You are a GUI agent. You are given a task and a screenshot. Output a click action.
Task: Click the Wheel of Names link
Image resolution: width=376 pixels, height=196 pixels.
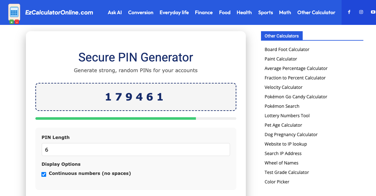(281, 163)
